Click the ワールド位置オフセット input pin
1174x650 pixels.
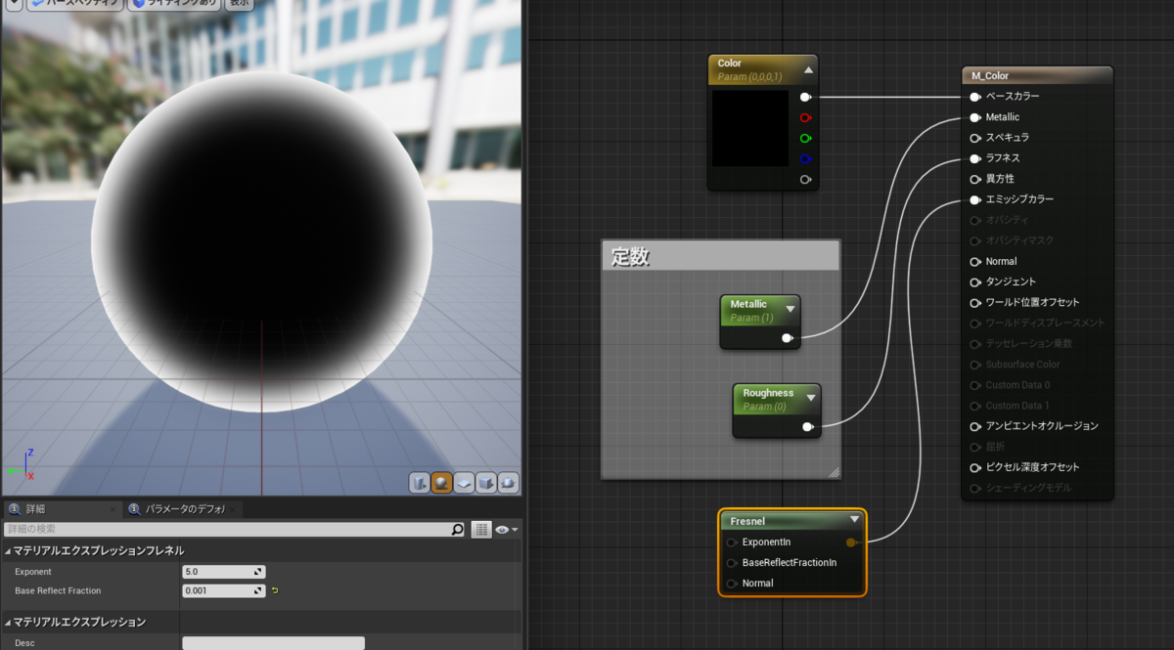pos(975,302)
